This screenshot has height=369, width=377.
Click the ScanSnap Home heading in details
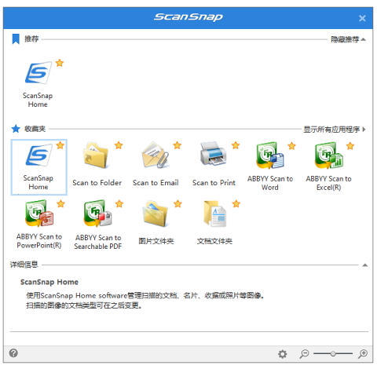point(49,282)
